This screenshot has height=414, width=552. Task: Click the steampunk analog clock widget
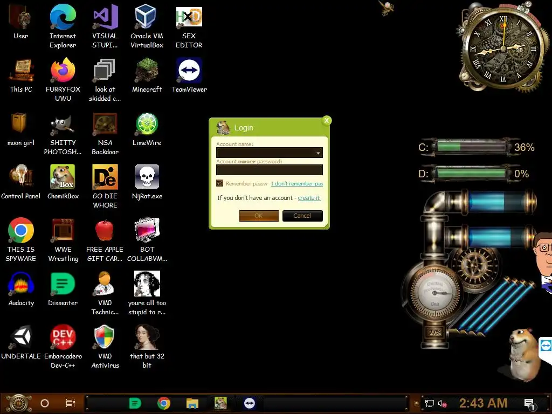point(503,47)
